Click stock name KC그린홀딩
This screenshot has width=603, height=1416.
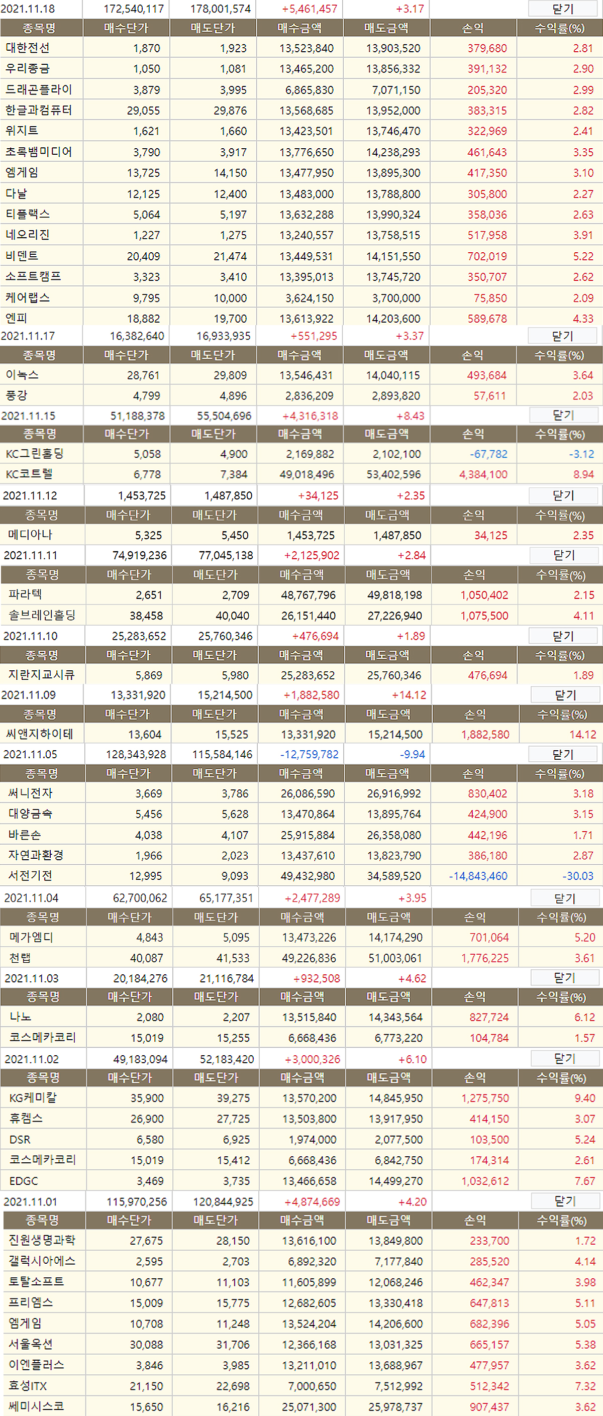[35, 454]
